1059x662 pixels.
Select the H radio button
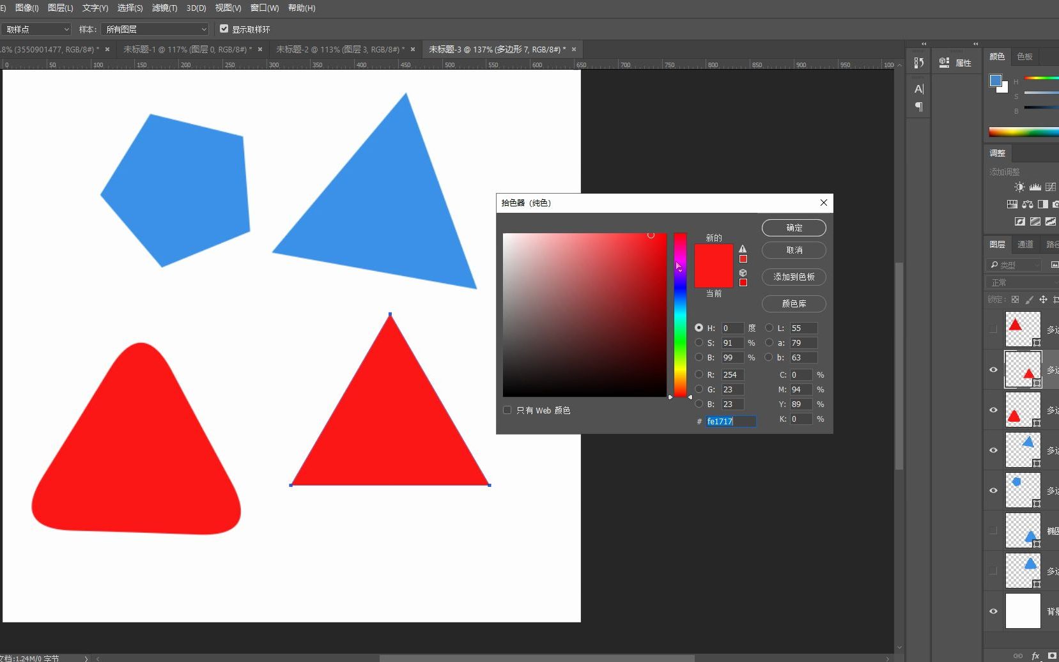coord(699,328)
